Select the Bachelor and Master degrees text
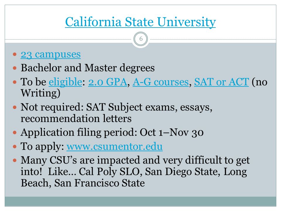 tap(88, 68)
